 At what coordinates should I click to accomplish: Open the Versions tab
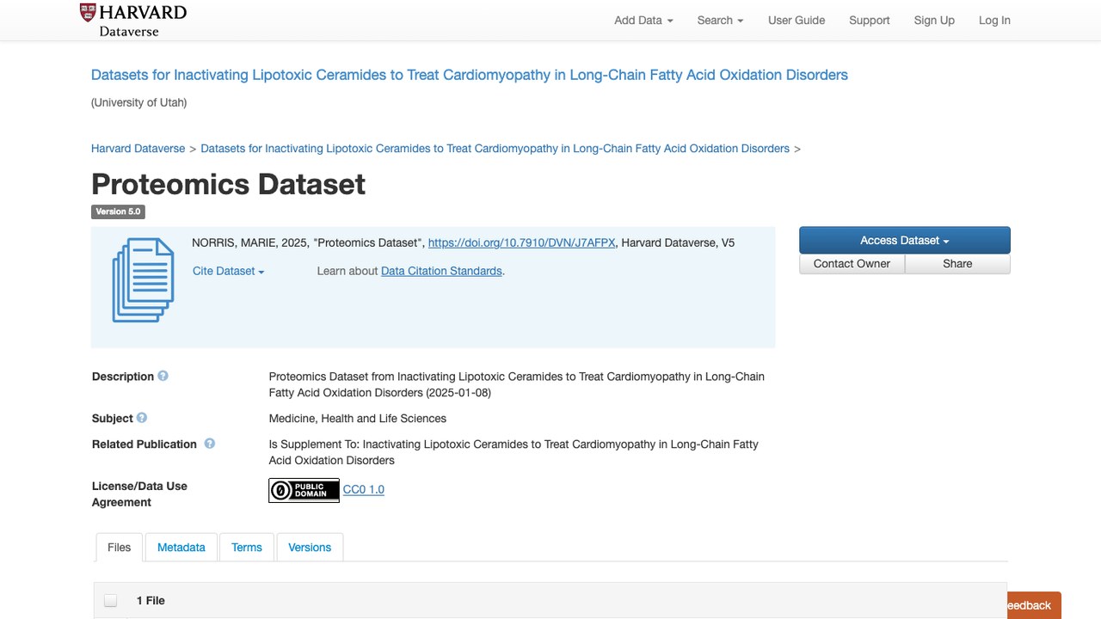310,547
